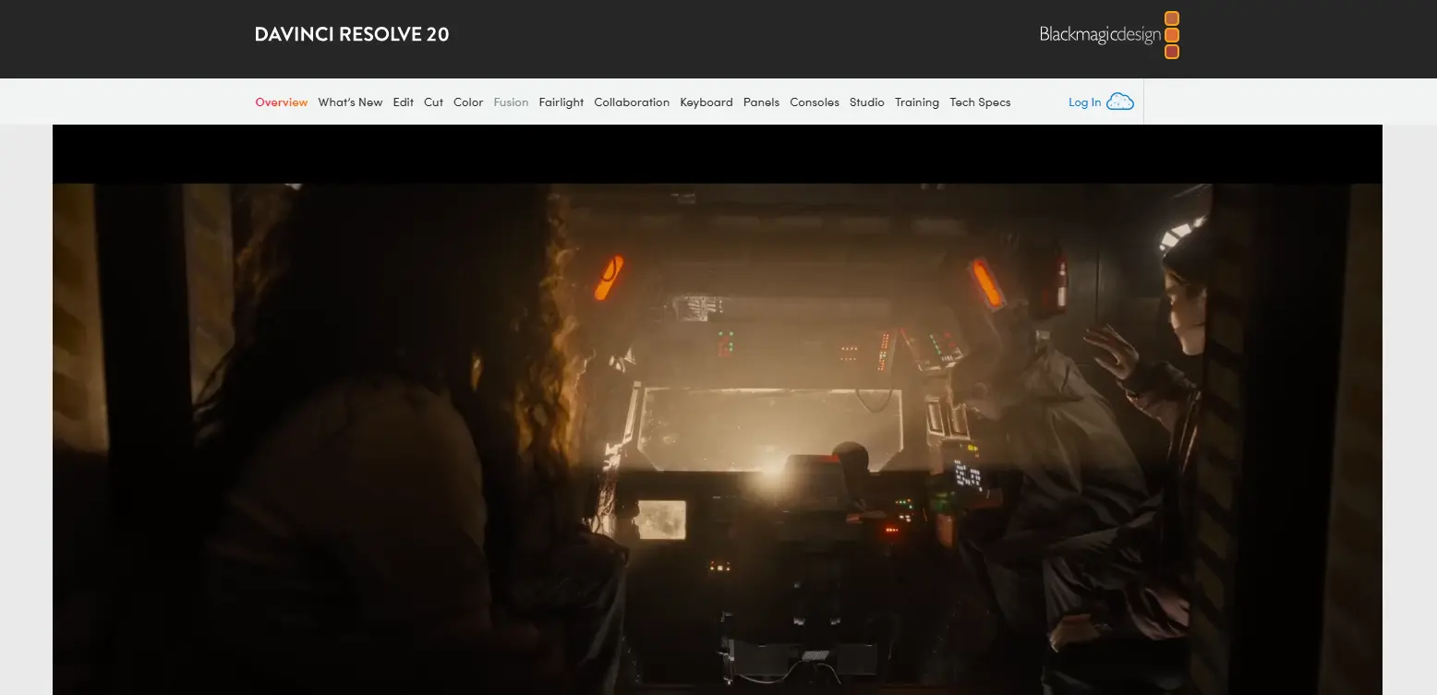
Task: Open the Keyboard product page
Action: click(706, 102)
